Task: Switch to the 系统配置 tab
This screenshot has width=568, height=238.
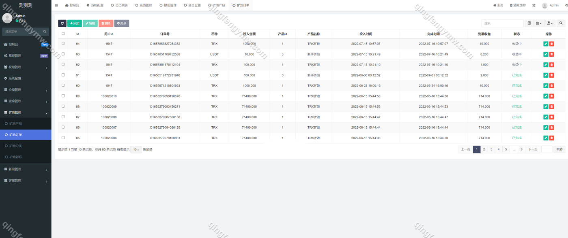Action: pos(95,5)
